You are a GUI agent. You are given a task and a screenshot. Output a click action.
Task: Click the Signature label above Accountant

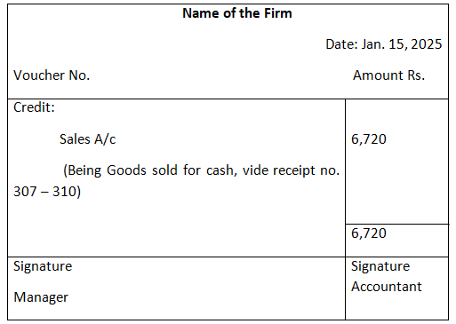[380, 266]
